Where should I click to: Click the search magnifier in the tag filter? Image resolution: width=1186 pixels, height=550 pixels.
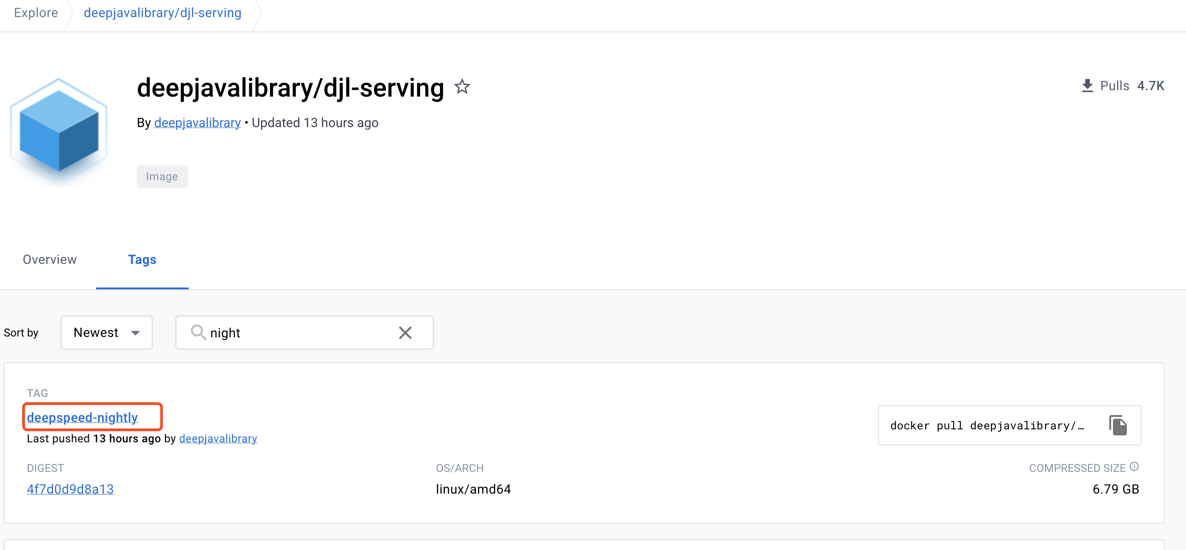(199, 332)
